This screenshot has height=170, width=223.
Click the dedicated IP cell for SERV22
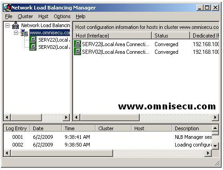206,44
